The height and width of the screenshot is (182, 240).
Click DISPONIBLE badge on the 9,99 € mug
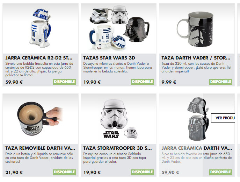(x=220, y=82)
